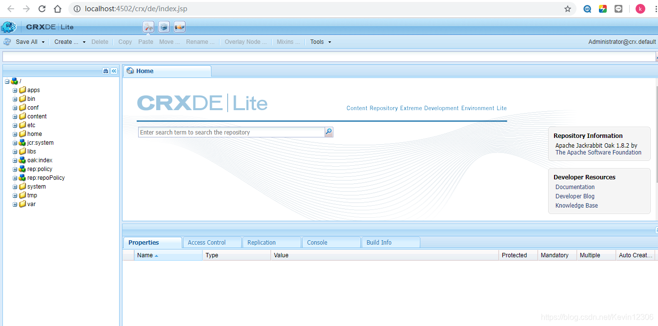Open the Documentation link
The image size is (658, 326).
pyautogui.click(x=575, y=187)
